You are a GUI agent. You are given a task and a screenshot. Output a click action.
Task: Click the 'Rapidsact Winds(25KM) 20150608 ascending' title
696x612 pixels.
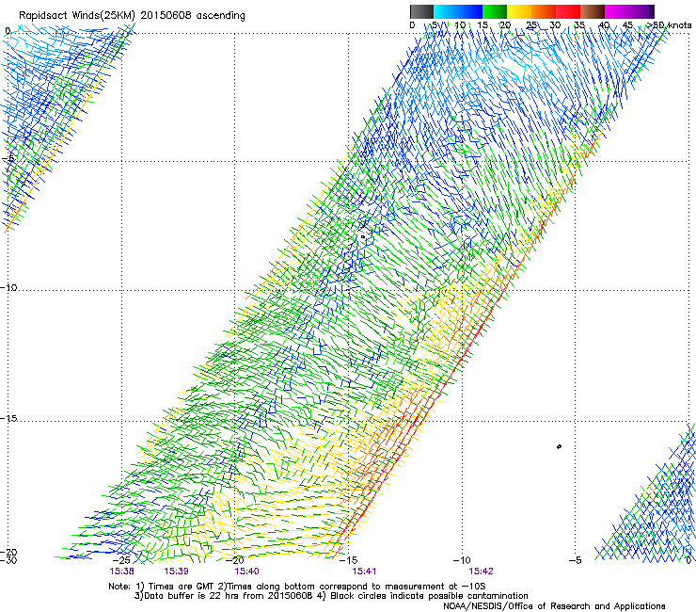[x=132, y=16]
